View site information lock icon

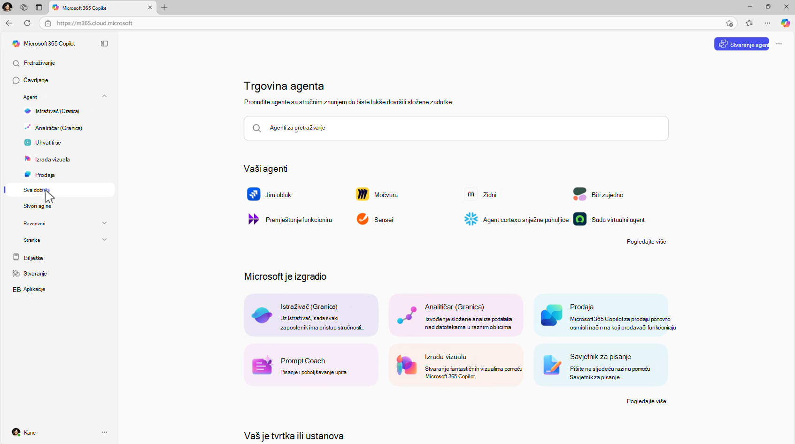(48, 23)
